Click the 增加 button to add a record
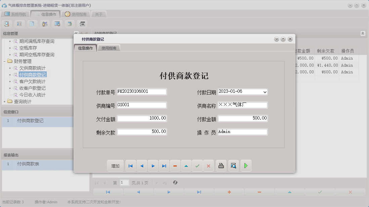Image resolution: width=369 pixels, height=207 pixels. coord(115,165)
